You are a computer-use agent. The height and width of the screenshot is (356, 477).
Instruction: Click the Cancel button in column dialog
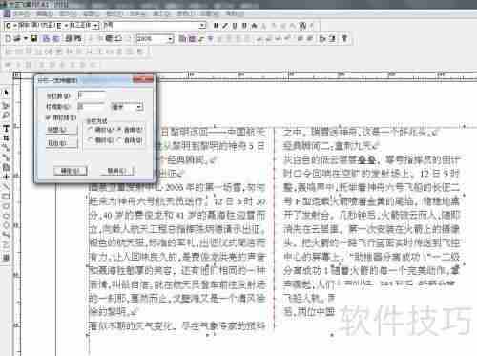(x=117, y=171)
